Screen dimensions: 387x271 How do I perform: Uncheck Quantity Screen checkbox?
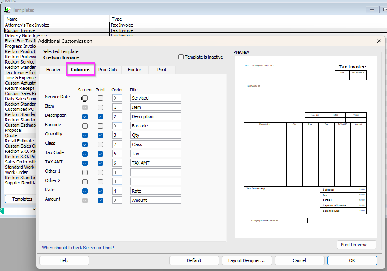[85, 135]
